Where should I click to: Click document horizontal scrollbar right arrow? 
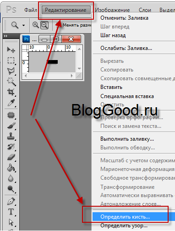[72, 76]
